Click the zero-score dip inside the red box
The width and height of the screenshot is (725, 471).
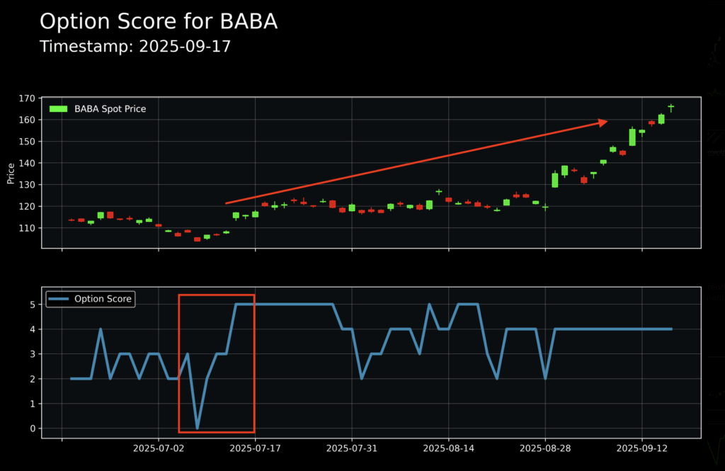197,428
